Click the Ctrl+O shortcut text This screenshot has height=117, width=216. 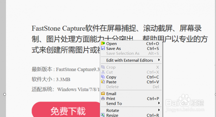pyautogui.click(x=152, y=44)
